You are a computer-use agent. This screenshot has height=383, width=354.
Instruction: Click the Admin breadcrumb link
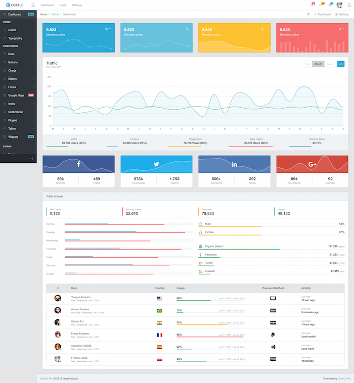click(x=55, y=15)
